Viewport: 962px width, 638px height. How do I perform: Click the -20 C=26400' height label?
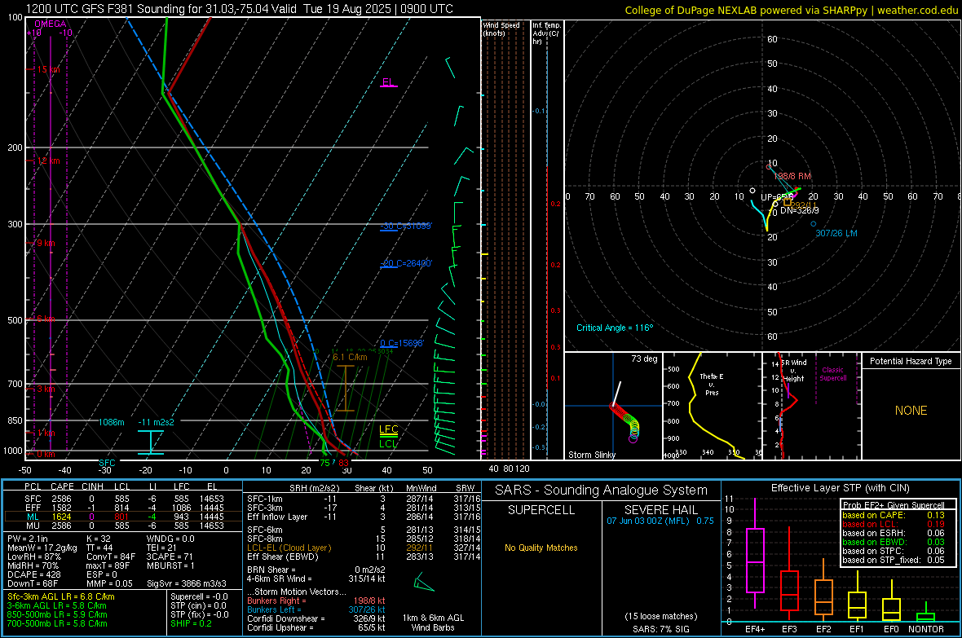click(x=406, y=263)
